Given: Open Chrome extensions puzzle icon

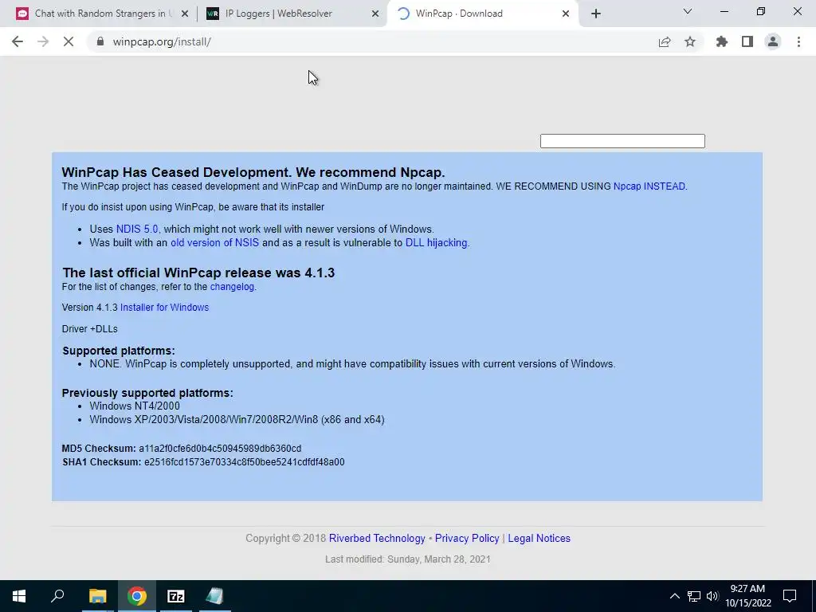Looking at the screenshot, I should pyautogui.click(x=721, y=41).
